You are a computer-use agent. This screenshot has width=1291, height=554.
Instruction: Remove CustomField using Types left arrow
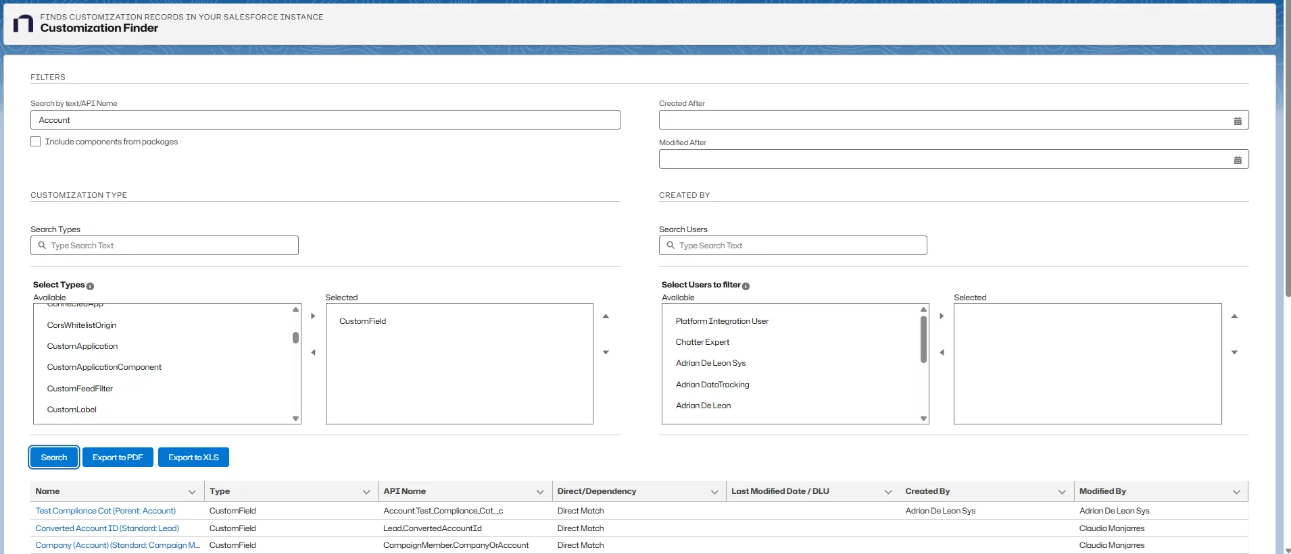coord(313,352)
